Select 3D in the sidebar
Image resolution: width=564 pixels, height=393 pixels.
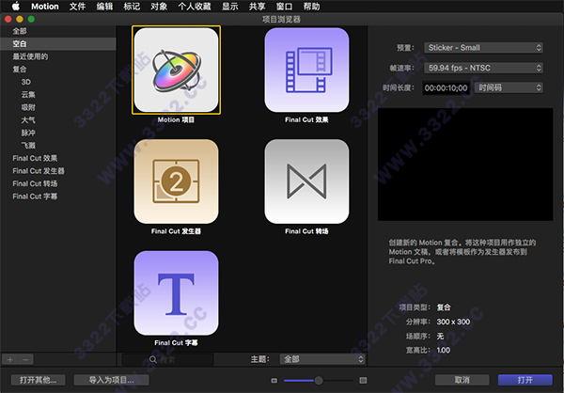point(26,82)
